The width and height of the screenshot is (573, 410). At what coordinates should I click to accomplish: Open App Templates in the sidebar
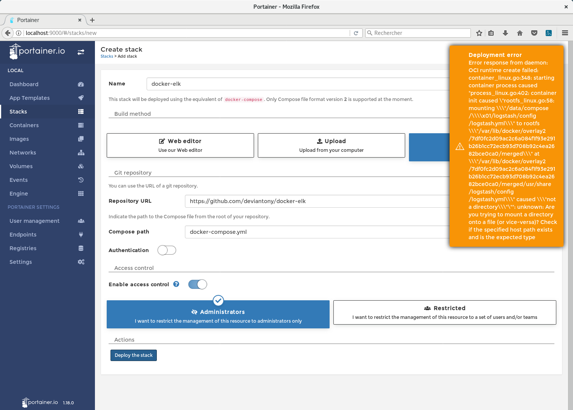coord(29,98)
